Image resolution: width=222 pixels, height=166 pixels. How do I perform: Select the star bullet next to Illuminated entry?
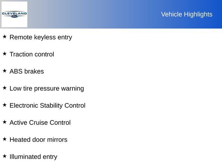tap(5, 156)
